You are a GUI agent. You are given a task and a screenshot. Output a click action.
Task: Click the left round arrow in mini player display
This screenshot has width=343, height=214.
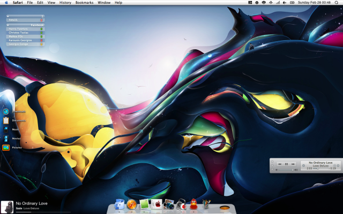point(303,165)
